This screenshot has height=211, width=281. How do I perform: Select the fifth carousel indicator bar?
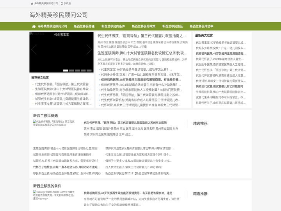coord(89,70)
